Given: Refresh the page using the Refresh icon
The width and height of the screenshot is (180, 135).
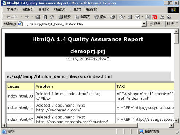Looking at the screenshot, I should coord(45,17).
